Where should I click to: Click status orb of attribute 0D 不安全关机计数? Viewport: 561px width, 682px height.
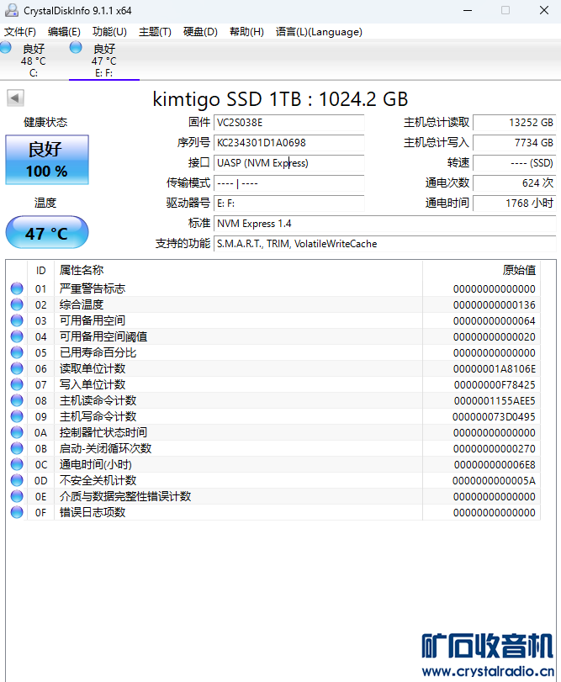pos(17,480)
